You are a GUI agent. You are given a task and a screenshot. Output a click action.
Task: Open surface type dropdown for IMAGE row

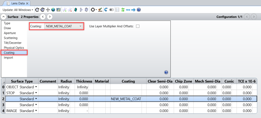(x=36, y=111)
